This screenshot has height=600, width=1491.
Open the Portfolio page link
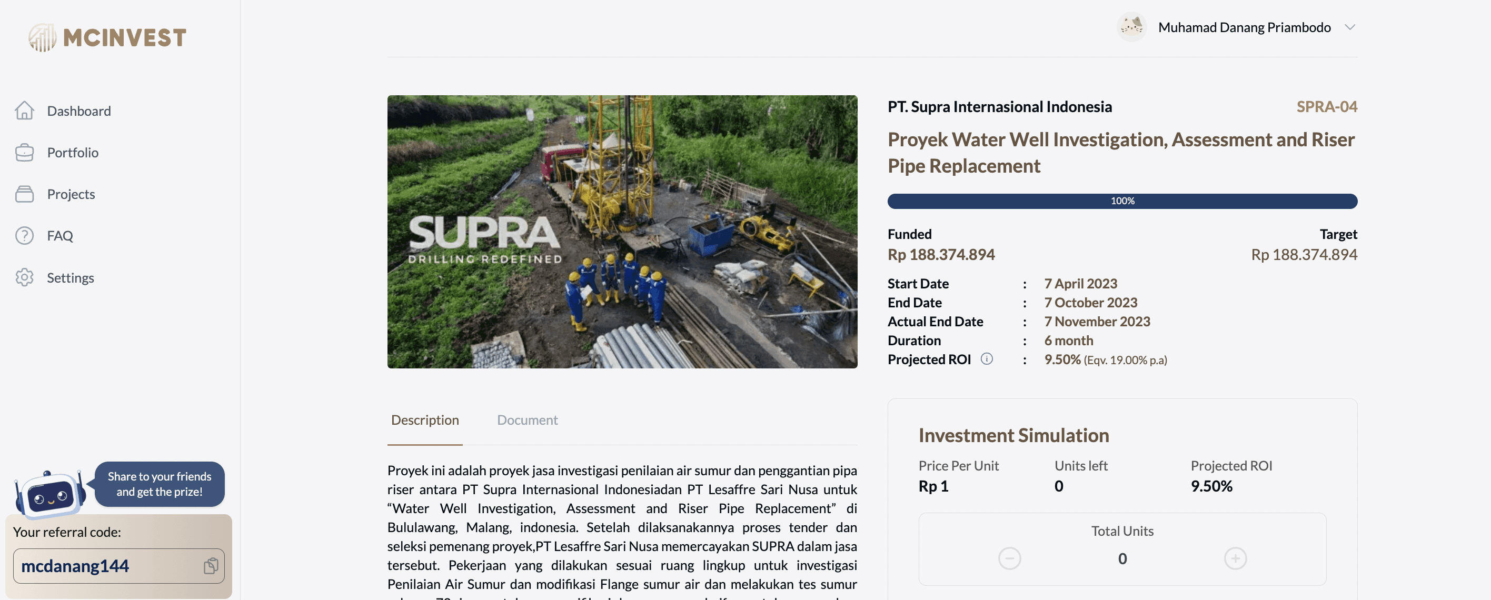tap(73, 152)
